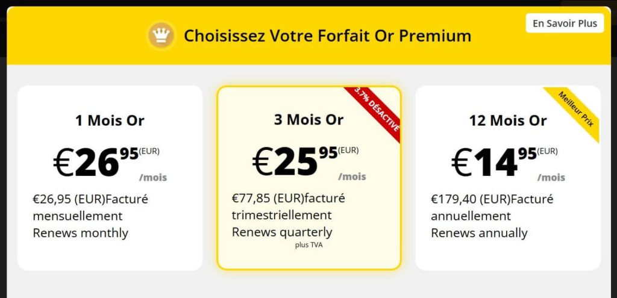Screen dimensions: 617x298
Task: Click €26,95 (EUR) Facturé mensuellement text
Action: point(90,208)
